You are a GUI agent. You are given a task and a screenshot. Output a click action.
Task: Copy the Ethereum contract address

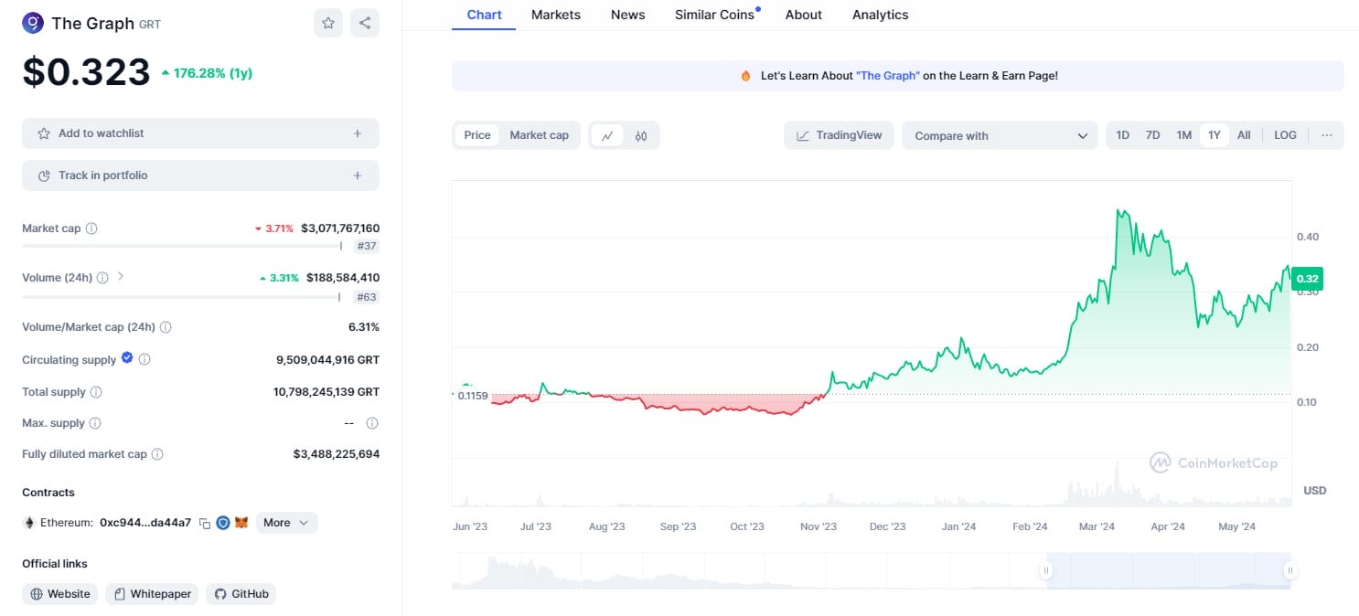(x=205, y=523)
